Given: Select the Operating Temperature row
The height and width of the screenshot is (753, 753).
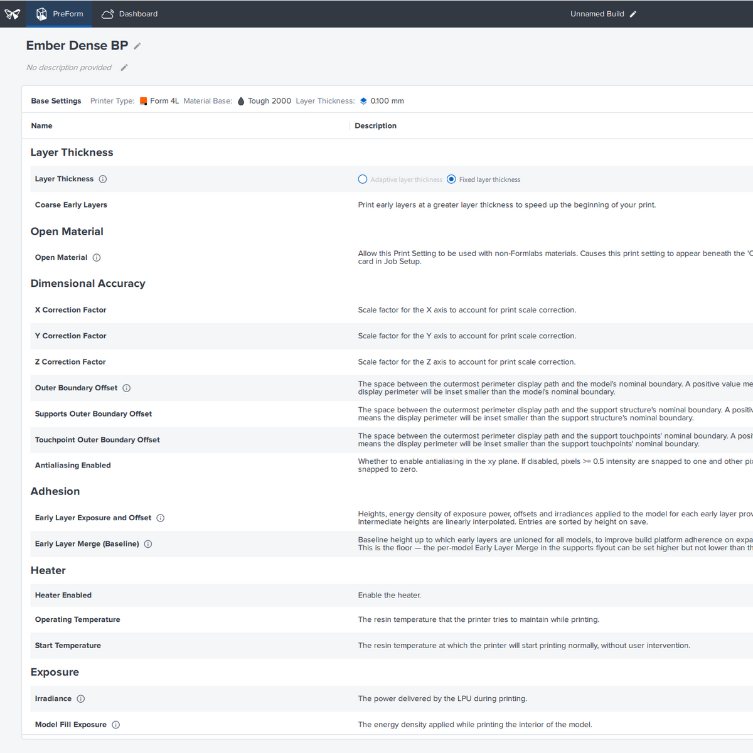Looking at the screenshot, I should click(392, 620).
